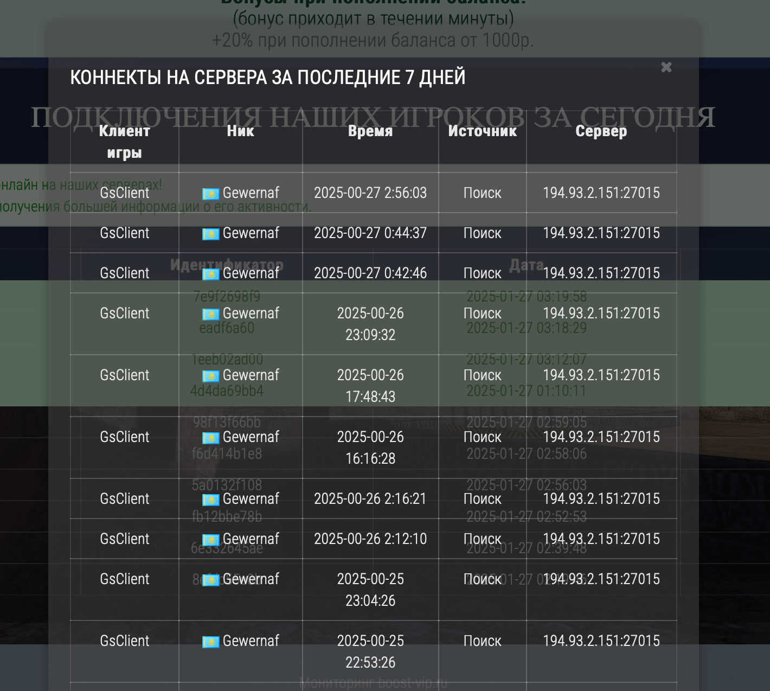This screenshot has height=691, width=770.
Task: Select the time cell '2025-00-26 17:48:43'
Action: 370,386
